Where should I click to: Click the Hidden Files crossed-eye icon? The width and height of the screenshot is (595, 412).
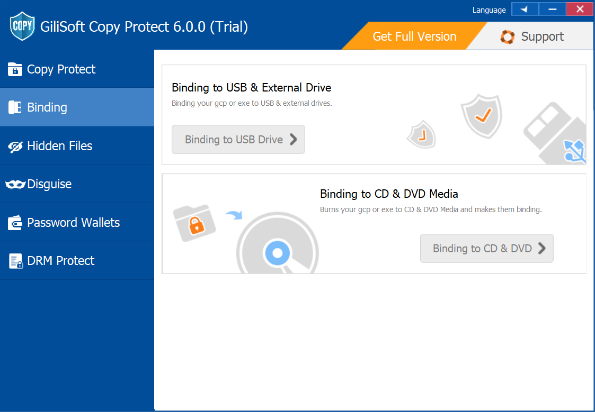[x=15, y=146]
